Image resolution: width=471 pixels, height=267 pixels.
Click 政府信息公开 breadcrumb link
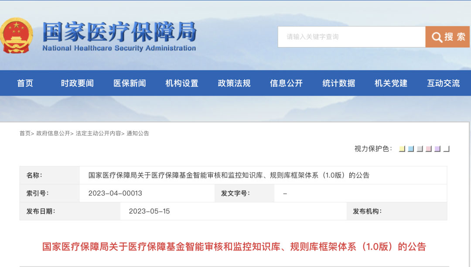(53, 133)
